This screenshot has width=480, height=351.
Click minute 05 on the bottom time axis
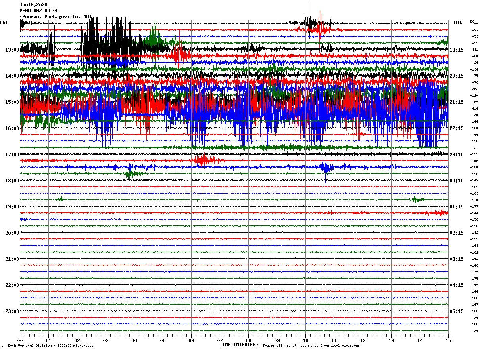(x=163, y=340)
